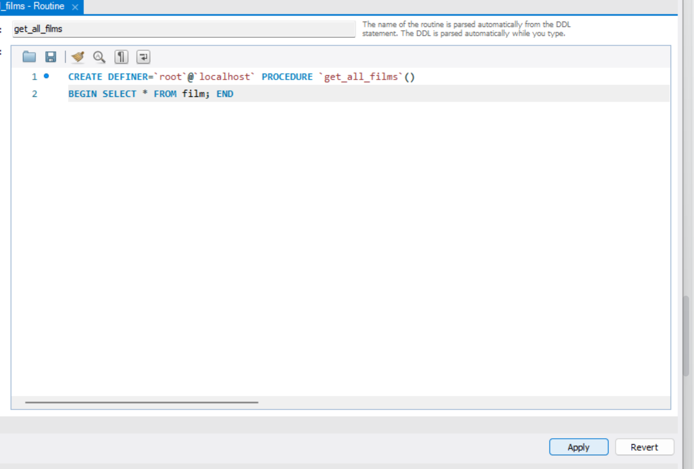
Task: Click the DEFINER keyword on line 1
Action: tap(128, 77)
